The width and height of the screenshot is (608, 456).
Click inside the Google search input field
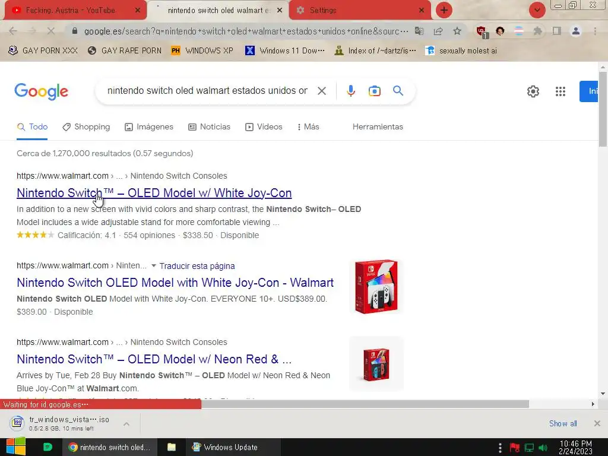(x=207, y=91)
